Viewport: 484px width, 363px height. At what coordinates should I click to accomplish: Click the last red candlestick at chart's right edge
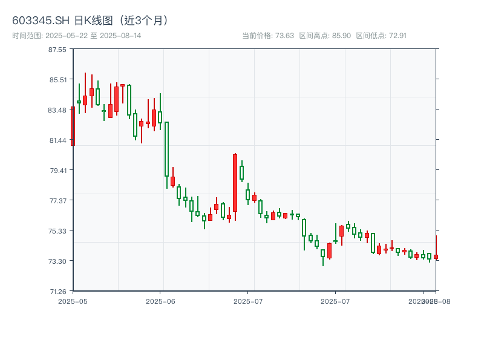click(x=436, y=248)
